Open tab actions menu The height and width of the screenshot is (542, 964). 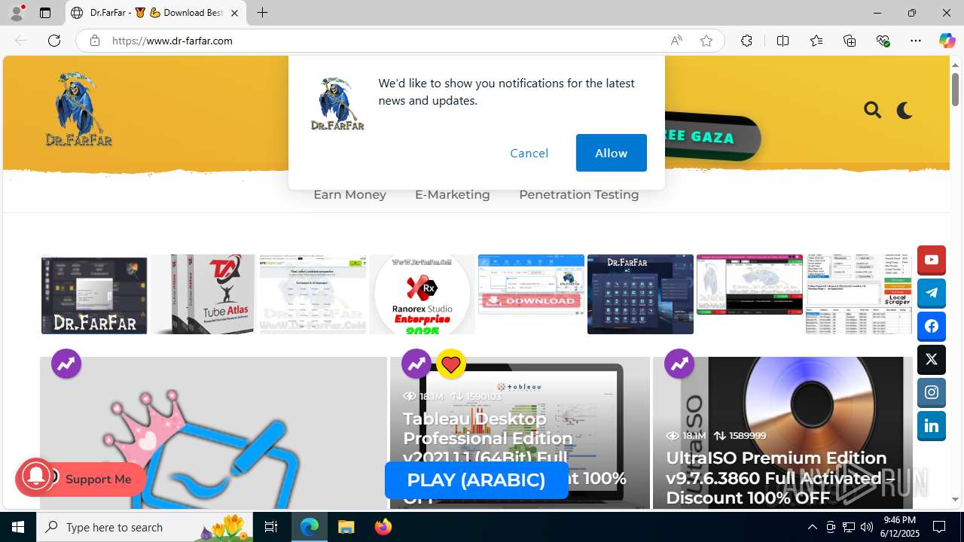45,13
